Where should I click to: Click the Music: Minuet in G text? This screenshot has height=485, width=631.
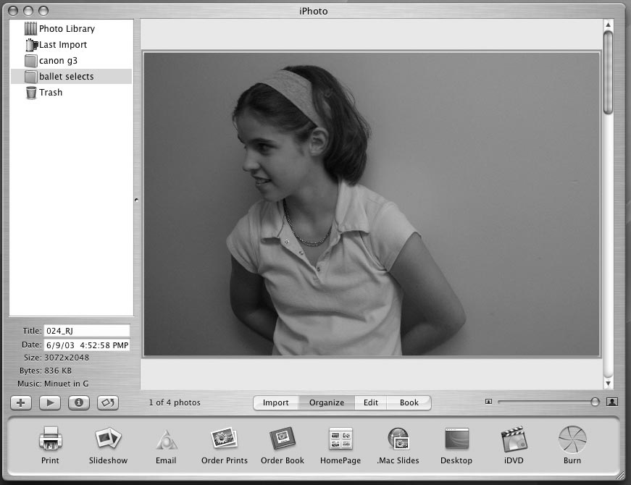pyautogui.click(x=53, y=384)
